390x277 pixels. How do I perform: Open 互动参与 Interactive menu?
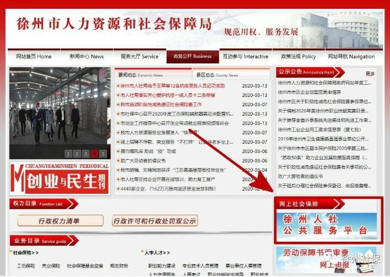(245, 56)
